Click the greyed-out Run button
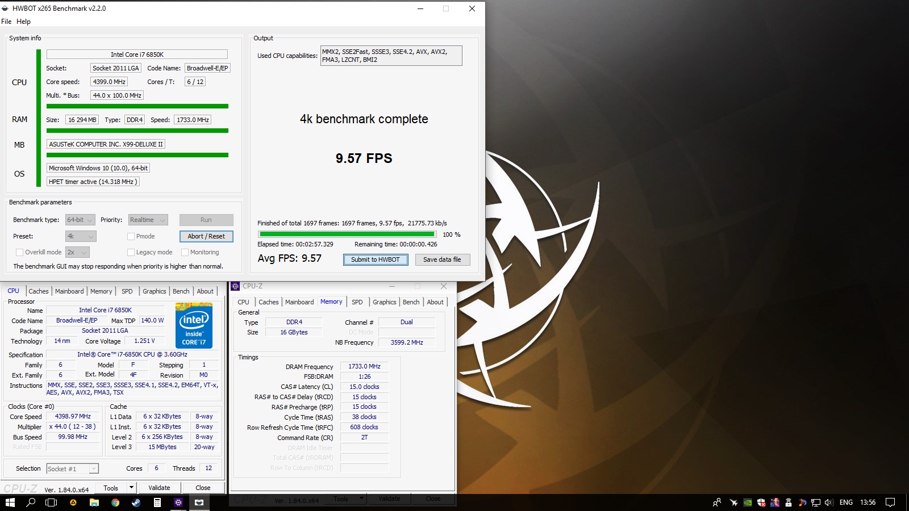909x511 pixels. [206, 220]
